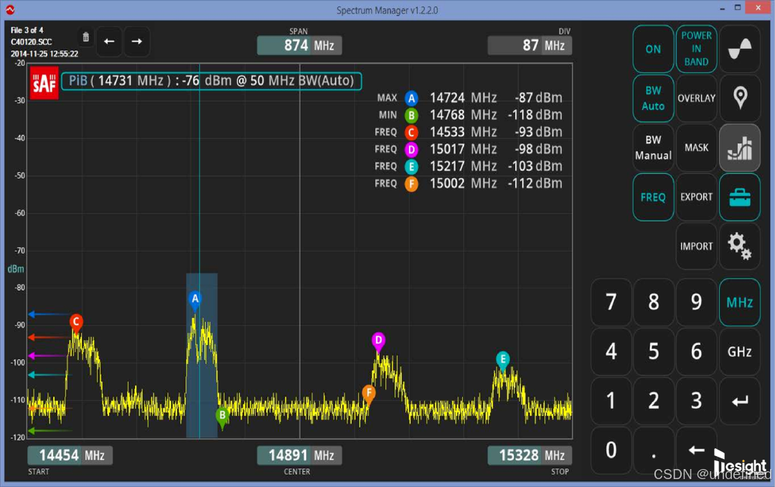775x487 pixels.
Task: Toggle the ON button
Action: (x=653, y=49)
